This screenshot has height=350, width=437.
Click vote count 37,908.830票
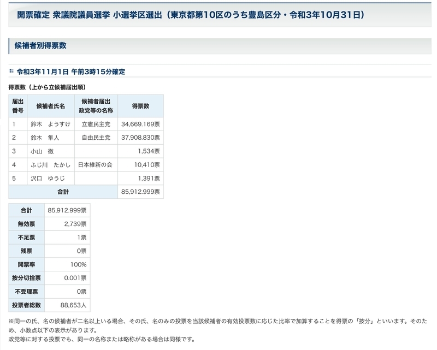click(140, 138)
